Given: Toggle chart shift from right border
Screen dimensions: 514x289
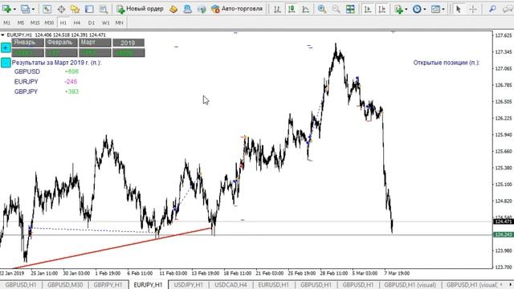Looking at the screenshot, I should pyautogui.click(x=382, y=9).
